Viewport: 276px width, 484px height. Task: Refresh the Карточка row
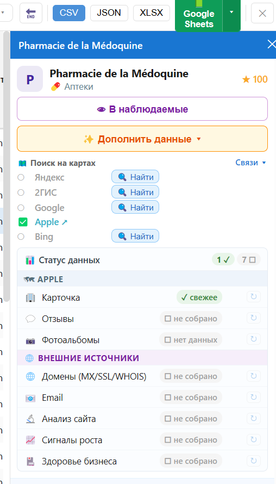click(254, 297)
